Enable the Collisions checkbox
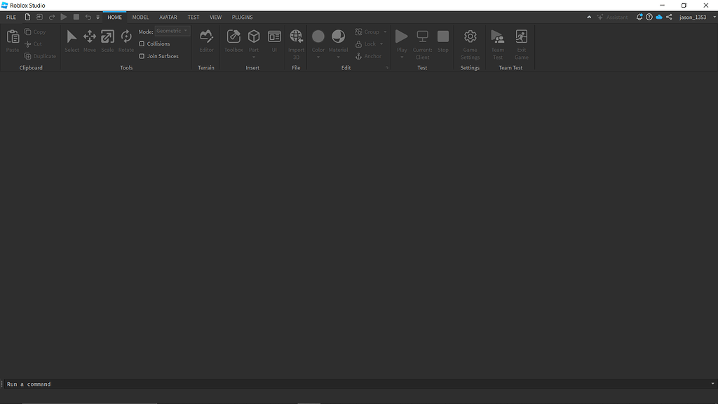Image resolution: width=718 pixels, height=404 pixels. [143, 43]
